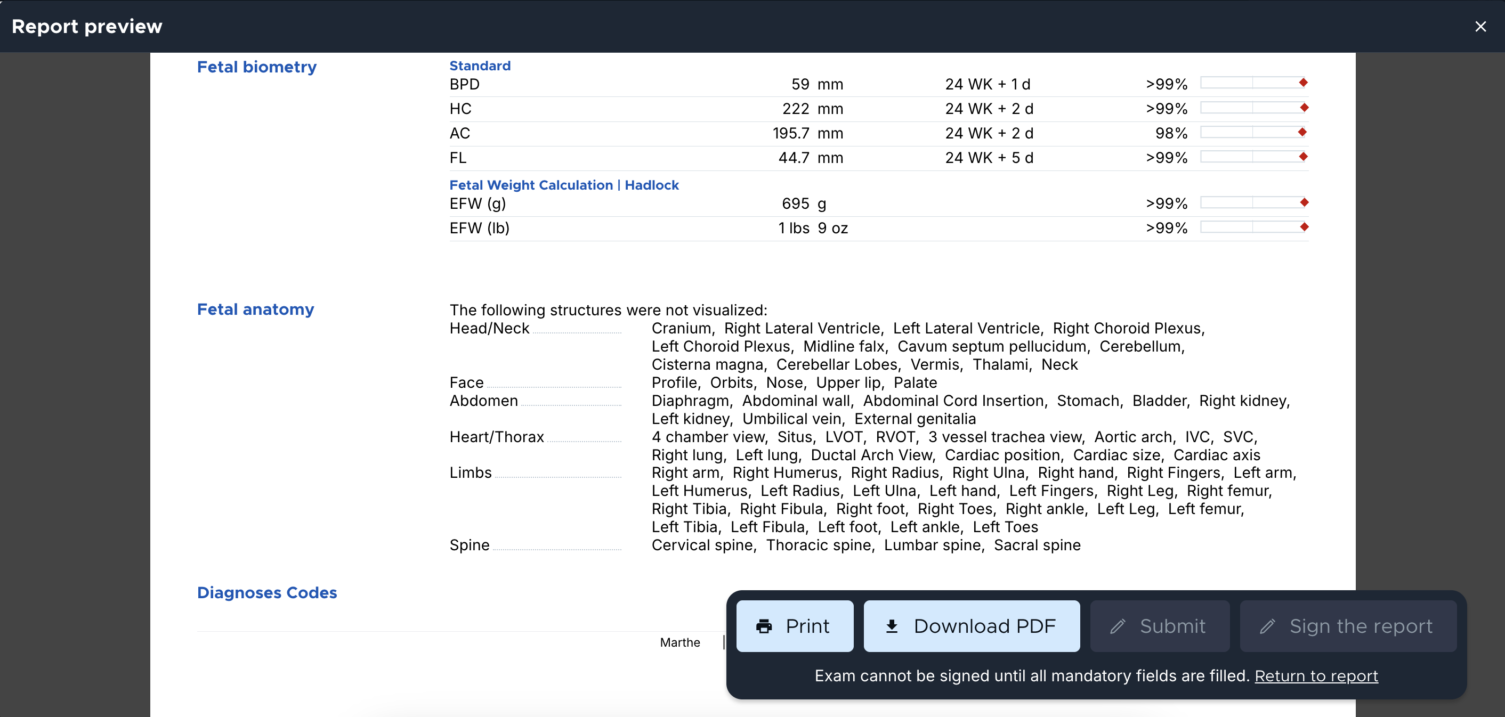Click the HC percentile bar marker
This screenshot has height=717, width=1505.
pos(1304,108)
